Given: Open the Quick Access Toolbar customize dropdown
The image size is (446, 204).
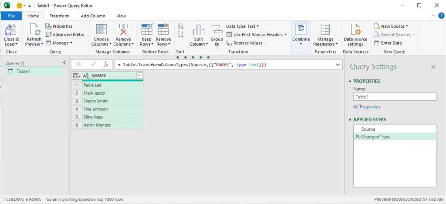Looking at the screenshot, I should tap(29, 6).
